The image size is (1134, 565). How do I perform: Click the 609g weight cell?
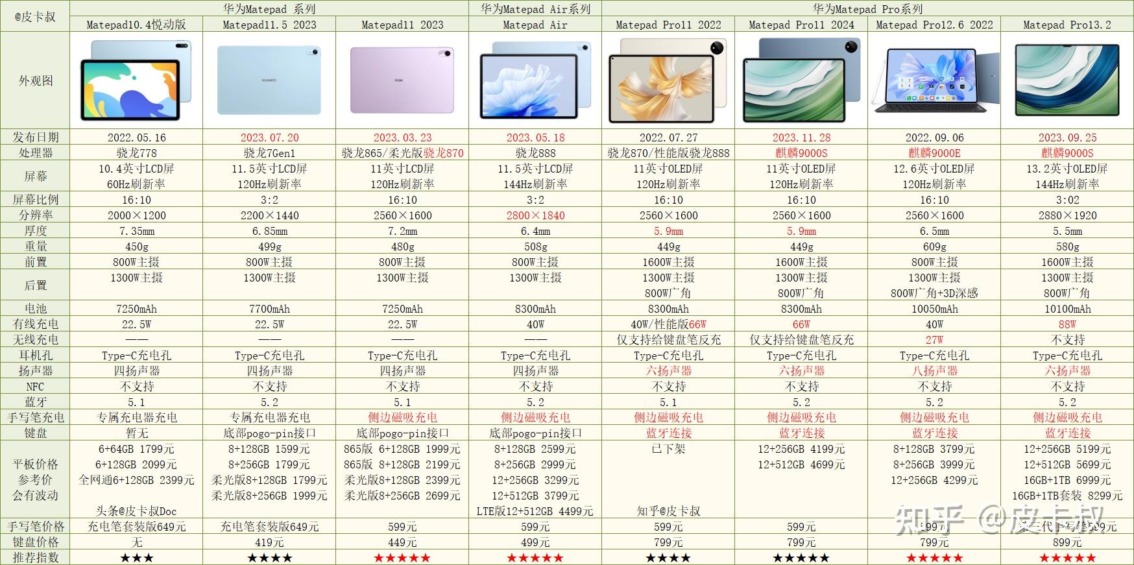click(934, 246)
